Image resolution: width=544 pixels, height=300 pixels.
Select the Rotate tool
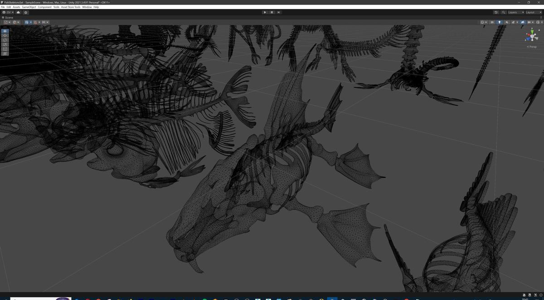(x=5, y=40)
